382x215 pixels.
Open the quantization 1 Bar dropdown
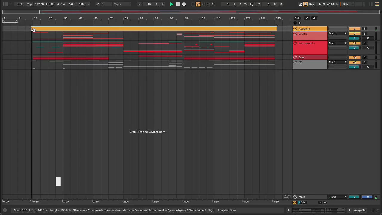[x=84, y=4]
